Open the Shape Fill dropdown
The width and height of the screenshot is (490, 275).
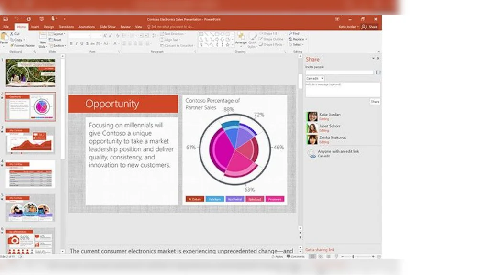(269, 33)
